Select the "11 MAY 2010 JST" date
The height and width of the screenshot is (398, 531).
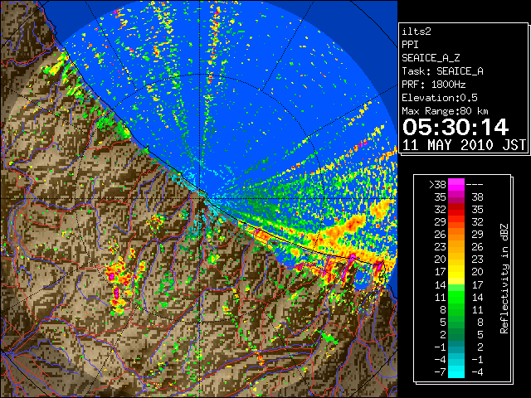[x=464, y=145]
